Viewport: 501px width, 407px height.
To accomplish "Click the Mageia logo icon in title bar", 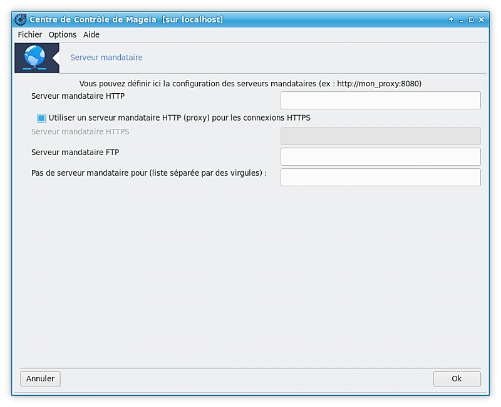I will [20, 19].
